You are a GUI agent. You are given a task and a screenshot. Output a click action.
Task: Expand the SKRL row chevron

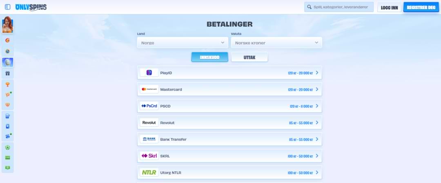[317, 156]
